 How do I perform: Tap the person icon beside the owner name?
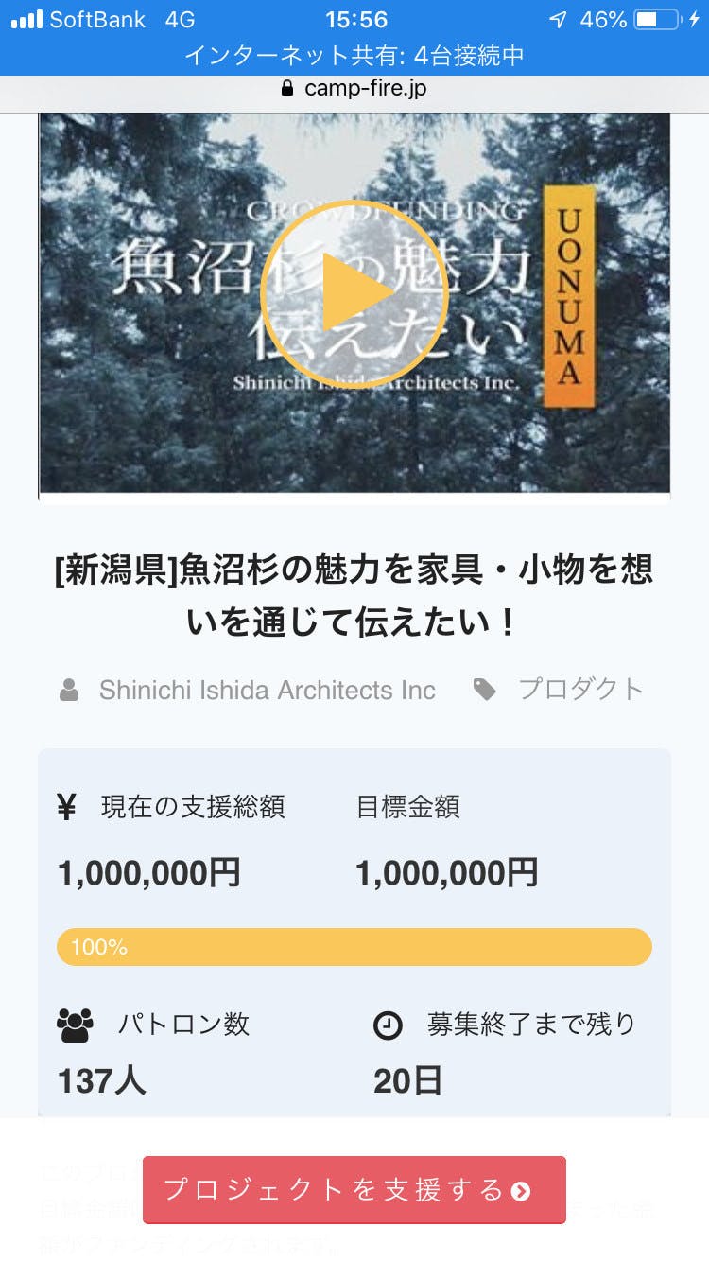coord(69,690)
